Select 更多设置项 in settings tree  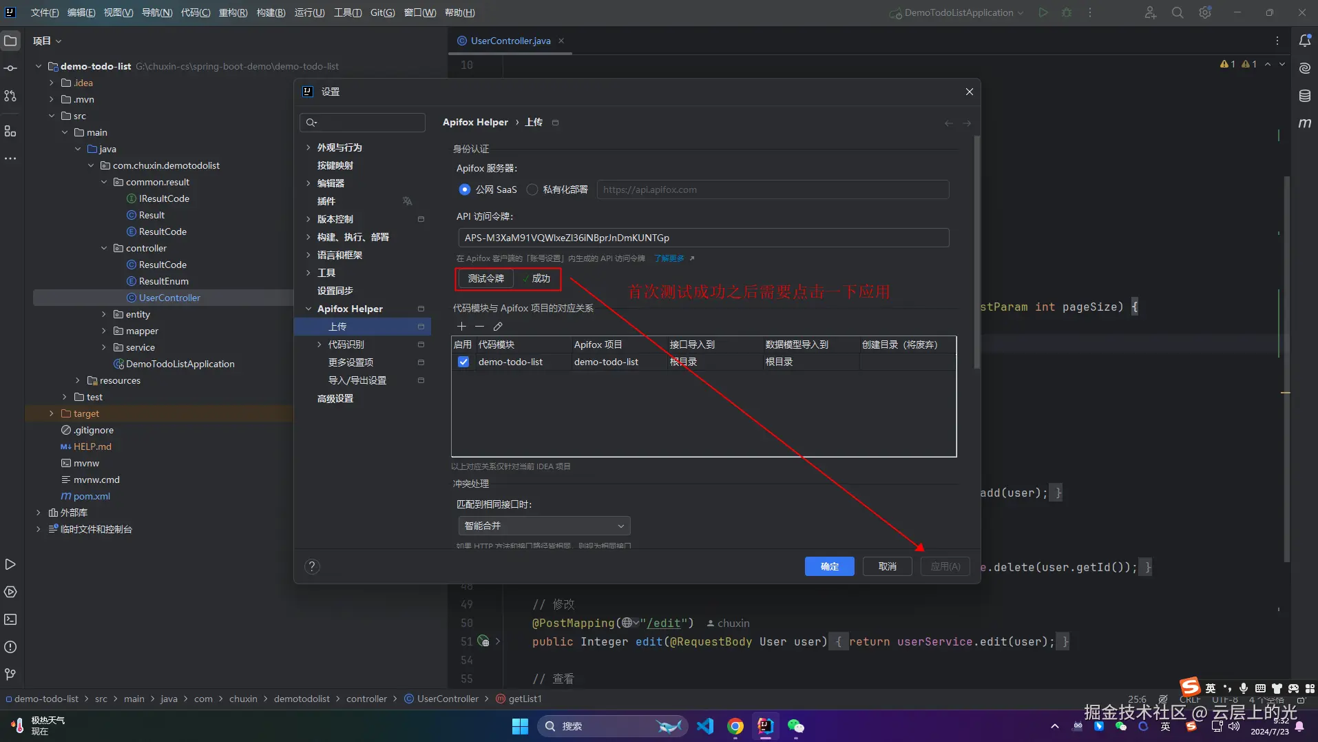(x=351, y=362)
